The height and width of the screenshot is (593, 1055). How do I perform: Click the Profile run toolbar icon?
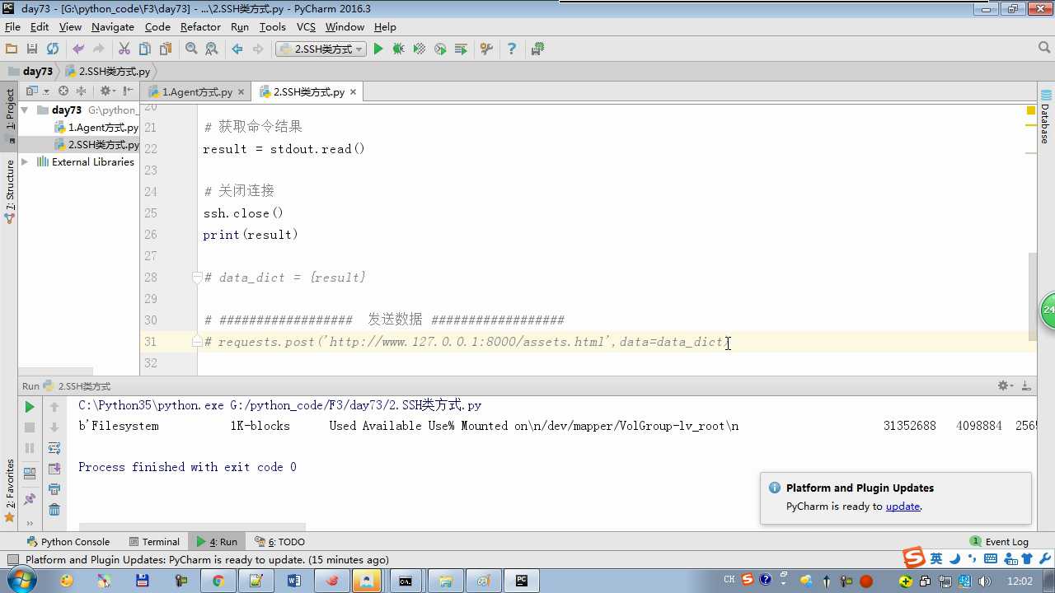440,49
